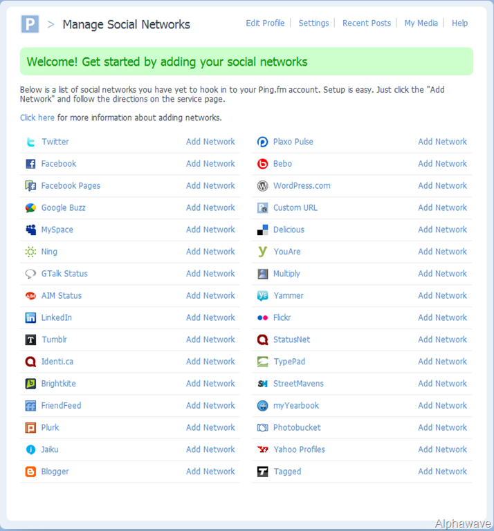Click the Ping.fm P logo icon
The image size is (494, 531).
point(30,24)
